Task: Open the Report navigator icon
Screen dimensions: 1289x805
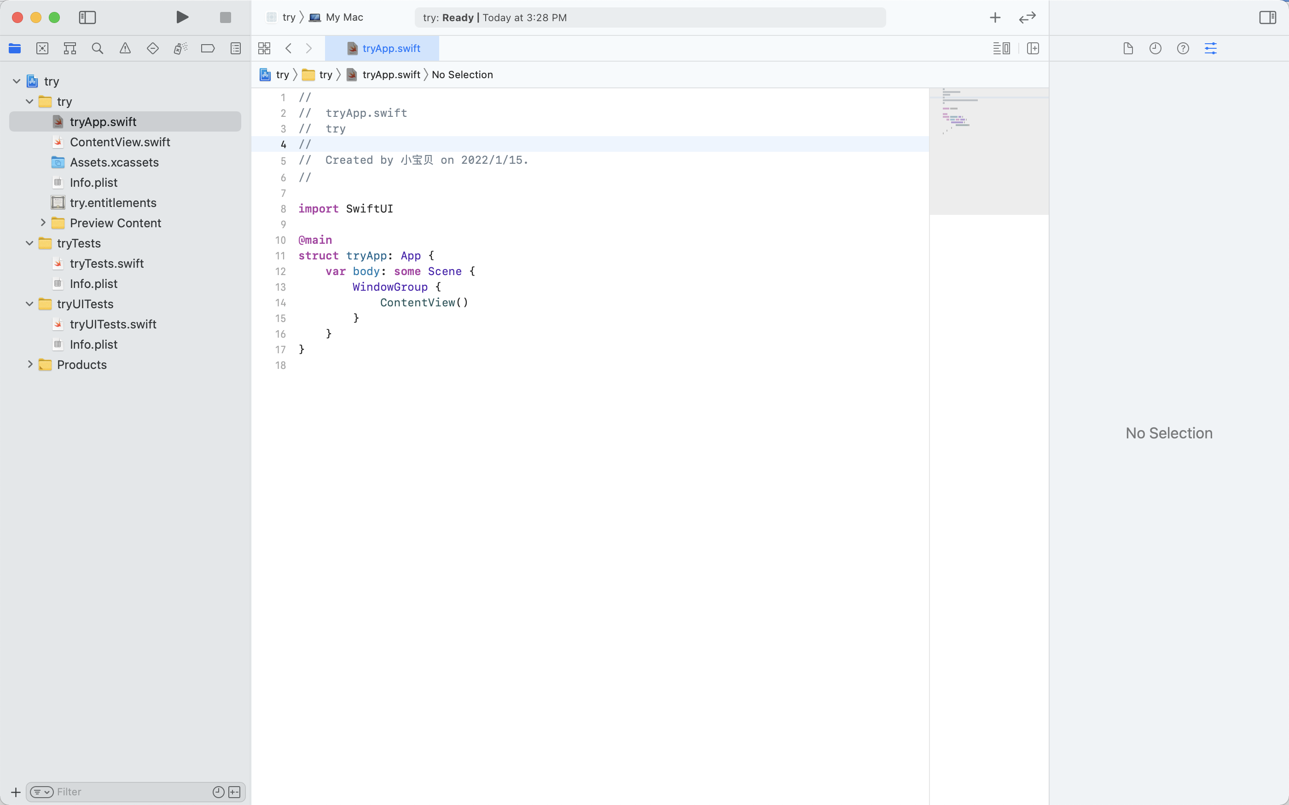Action: point(235,48)
